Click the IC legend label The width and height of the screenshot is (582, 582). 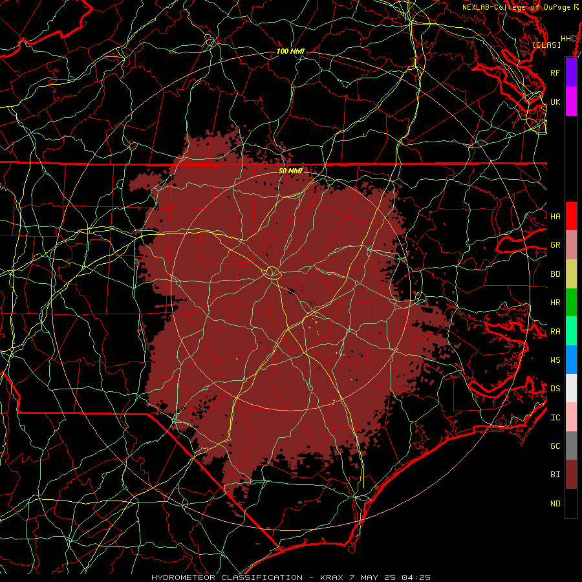(x=555, y=418)
